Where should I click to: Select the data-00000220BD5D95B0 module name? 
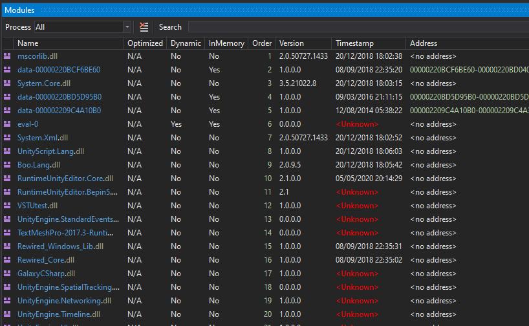point(59,97)
